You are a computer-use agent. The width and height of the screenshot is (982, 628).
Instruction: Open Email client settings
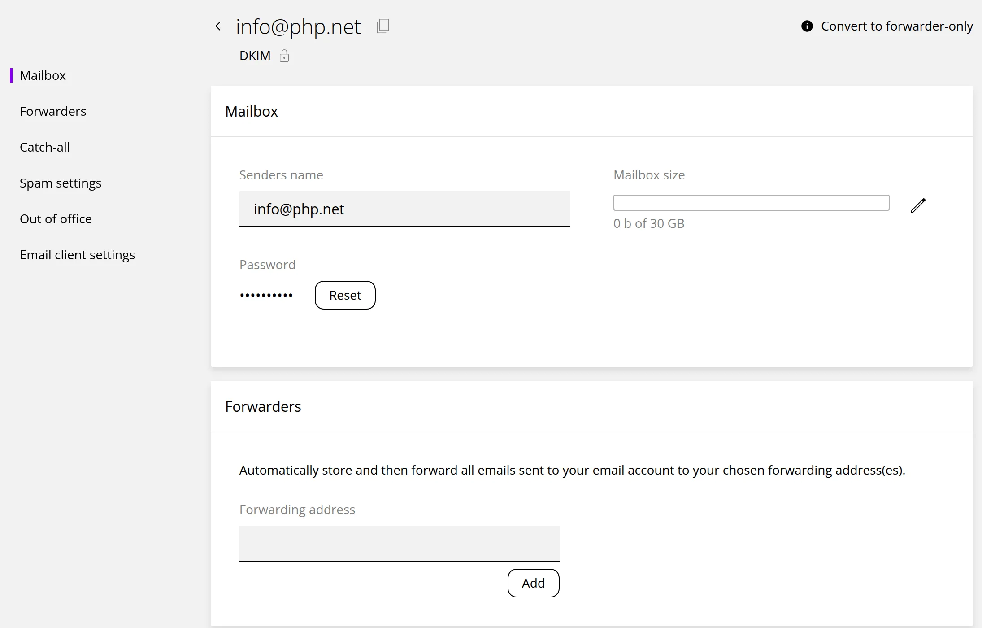[77, 255]
